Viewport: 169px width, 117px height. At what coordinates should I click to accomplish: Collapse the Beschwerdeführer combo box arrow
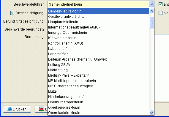[151, 4]
